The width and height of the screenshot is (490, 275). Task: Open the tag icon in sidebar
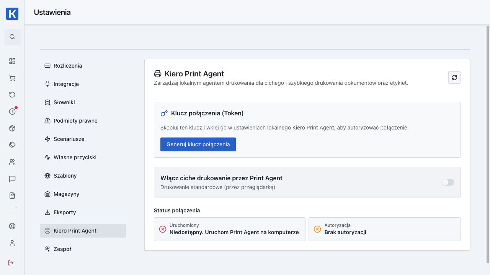coord(12,145)
